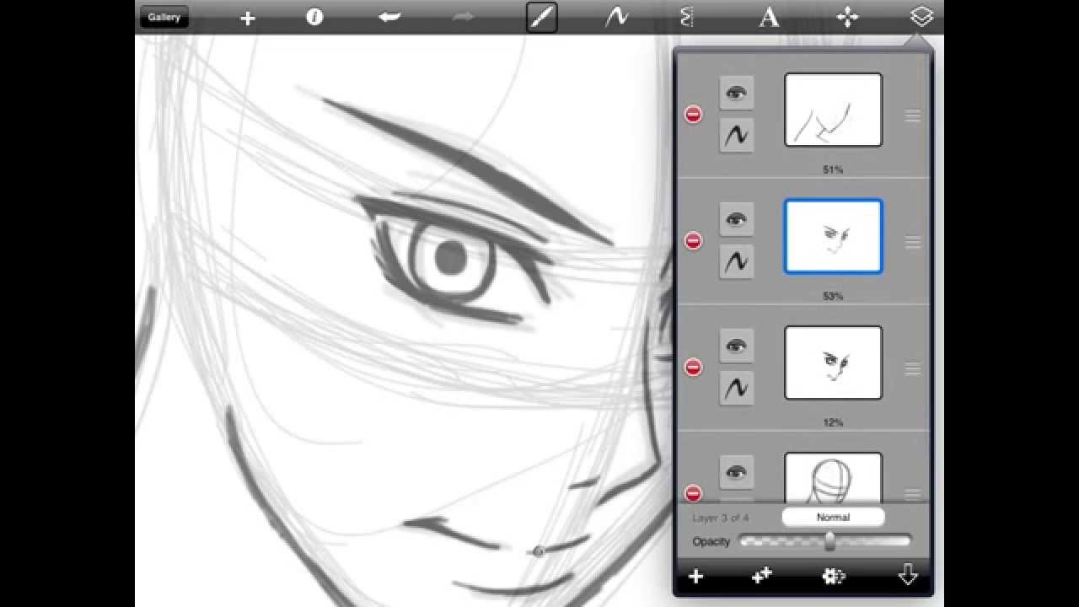Click the "53%" opacity label
Screen dimensions: 1079x607
pos(833,296)
